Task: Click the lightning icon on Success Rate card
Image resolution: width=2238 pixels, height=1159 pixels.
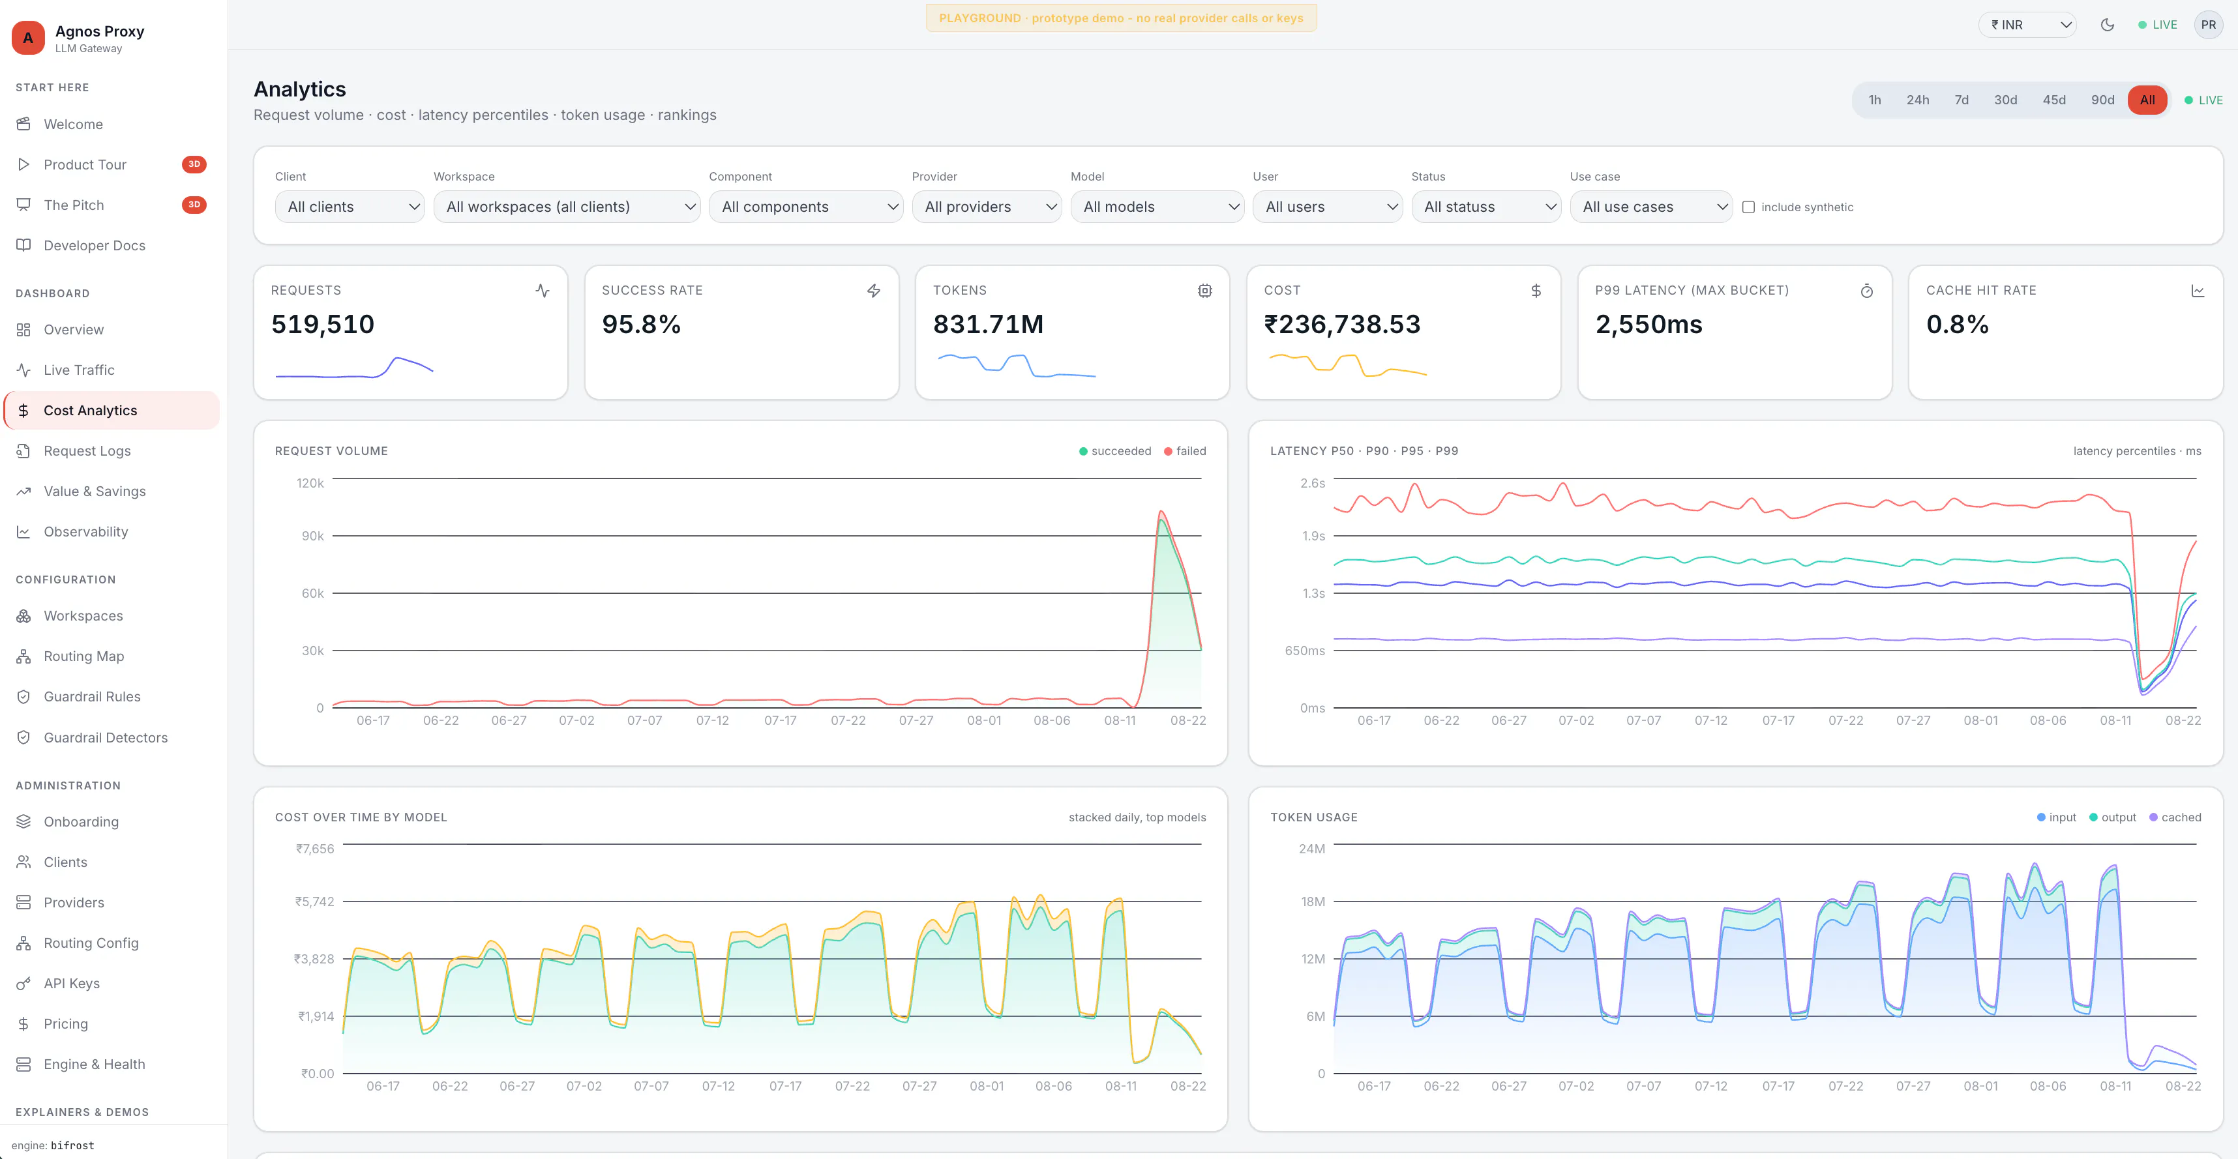Action: (873, 291)
